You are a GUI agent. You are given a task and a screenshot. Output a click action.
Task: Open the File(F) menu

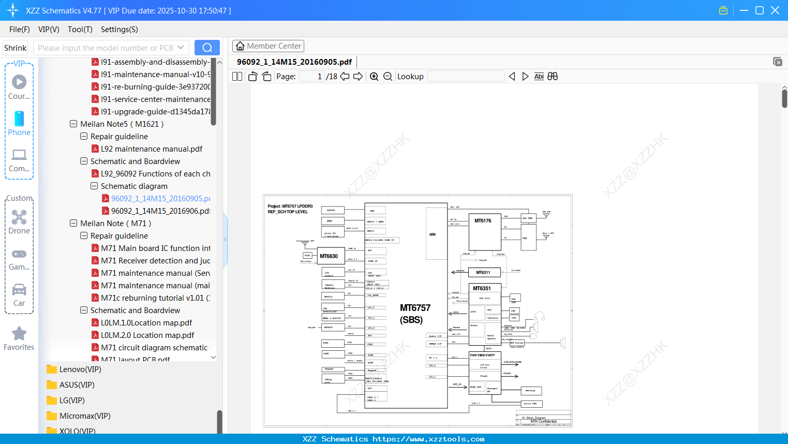[20, 29]
